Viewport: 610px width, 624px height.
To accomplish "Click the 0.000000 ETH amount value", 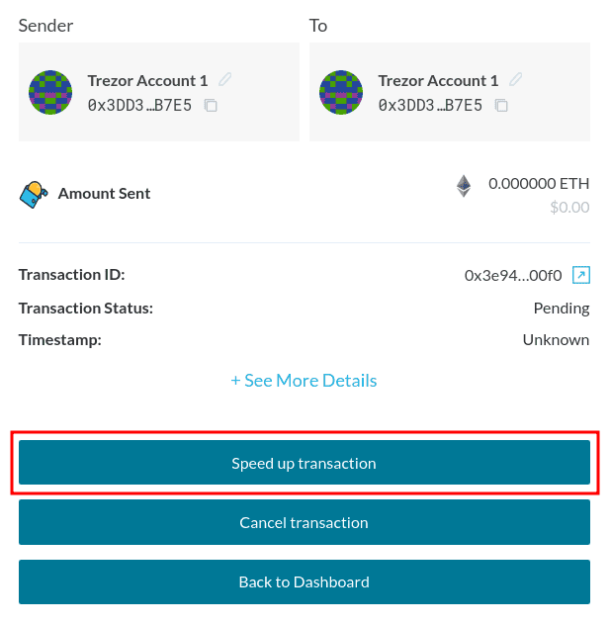I will click(539, 184).
